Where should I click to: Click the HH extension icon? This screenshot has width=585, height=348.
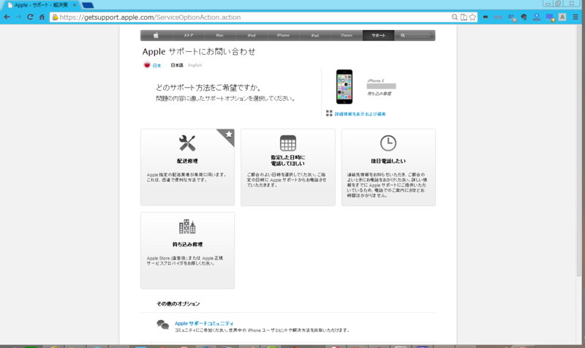498,17
